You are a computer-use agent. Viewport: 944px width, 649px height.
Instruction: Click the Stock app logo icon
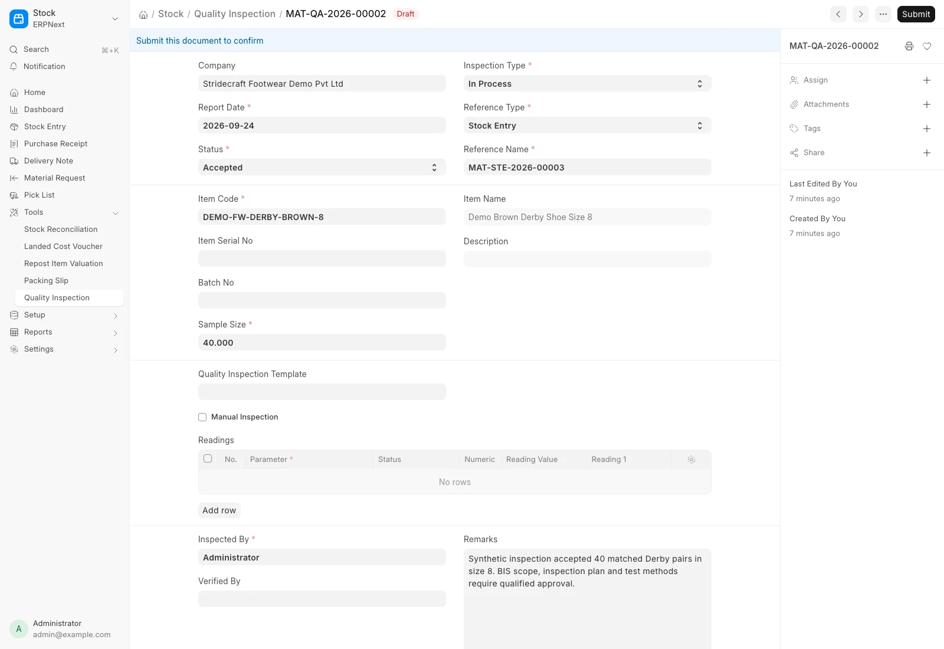(19, 19)
